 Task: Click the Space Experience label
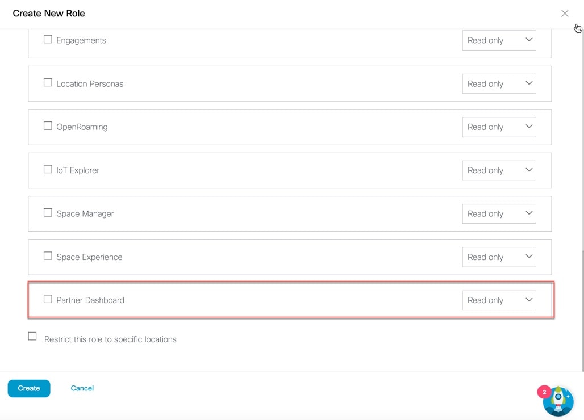(x=89, y=257)
